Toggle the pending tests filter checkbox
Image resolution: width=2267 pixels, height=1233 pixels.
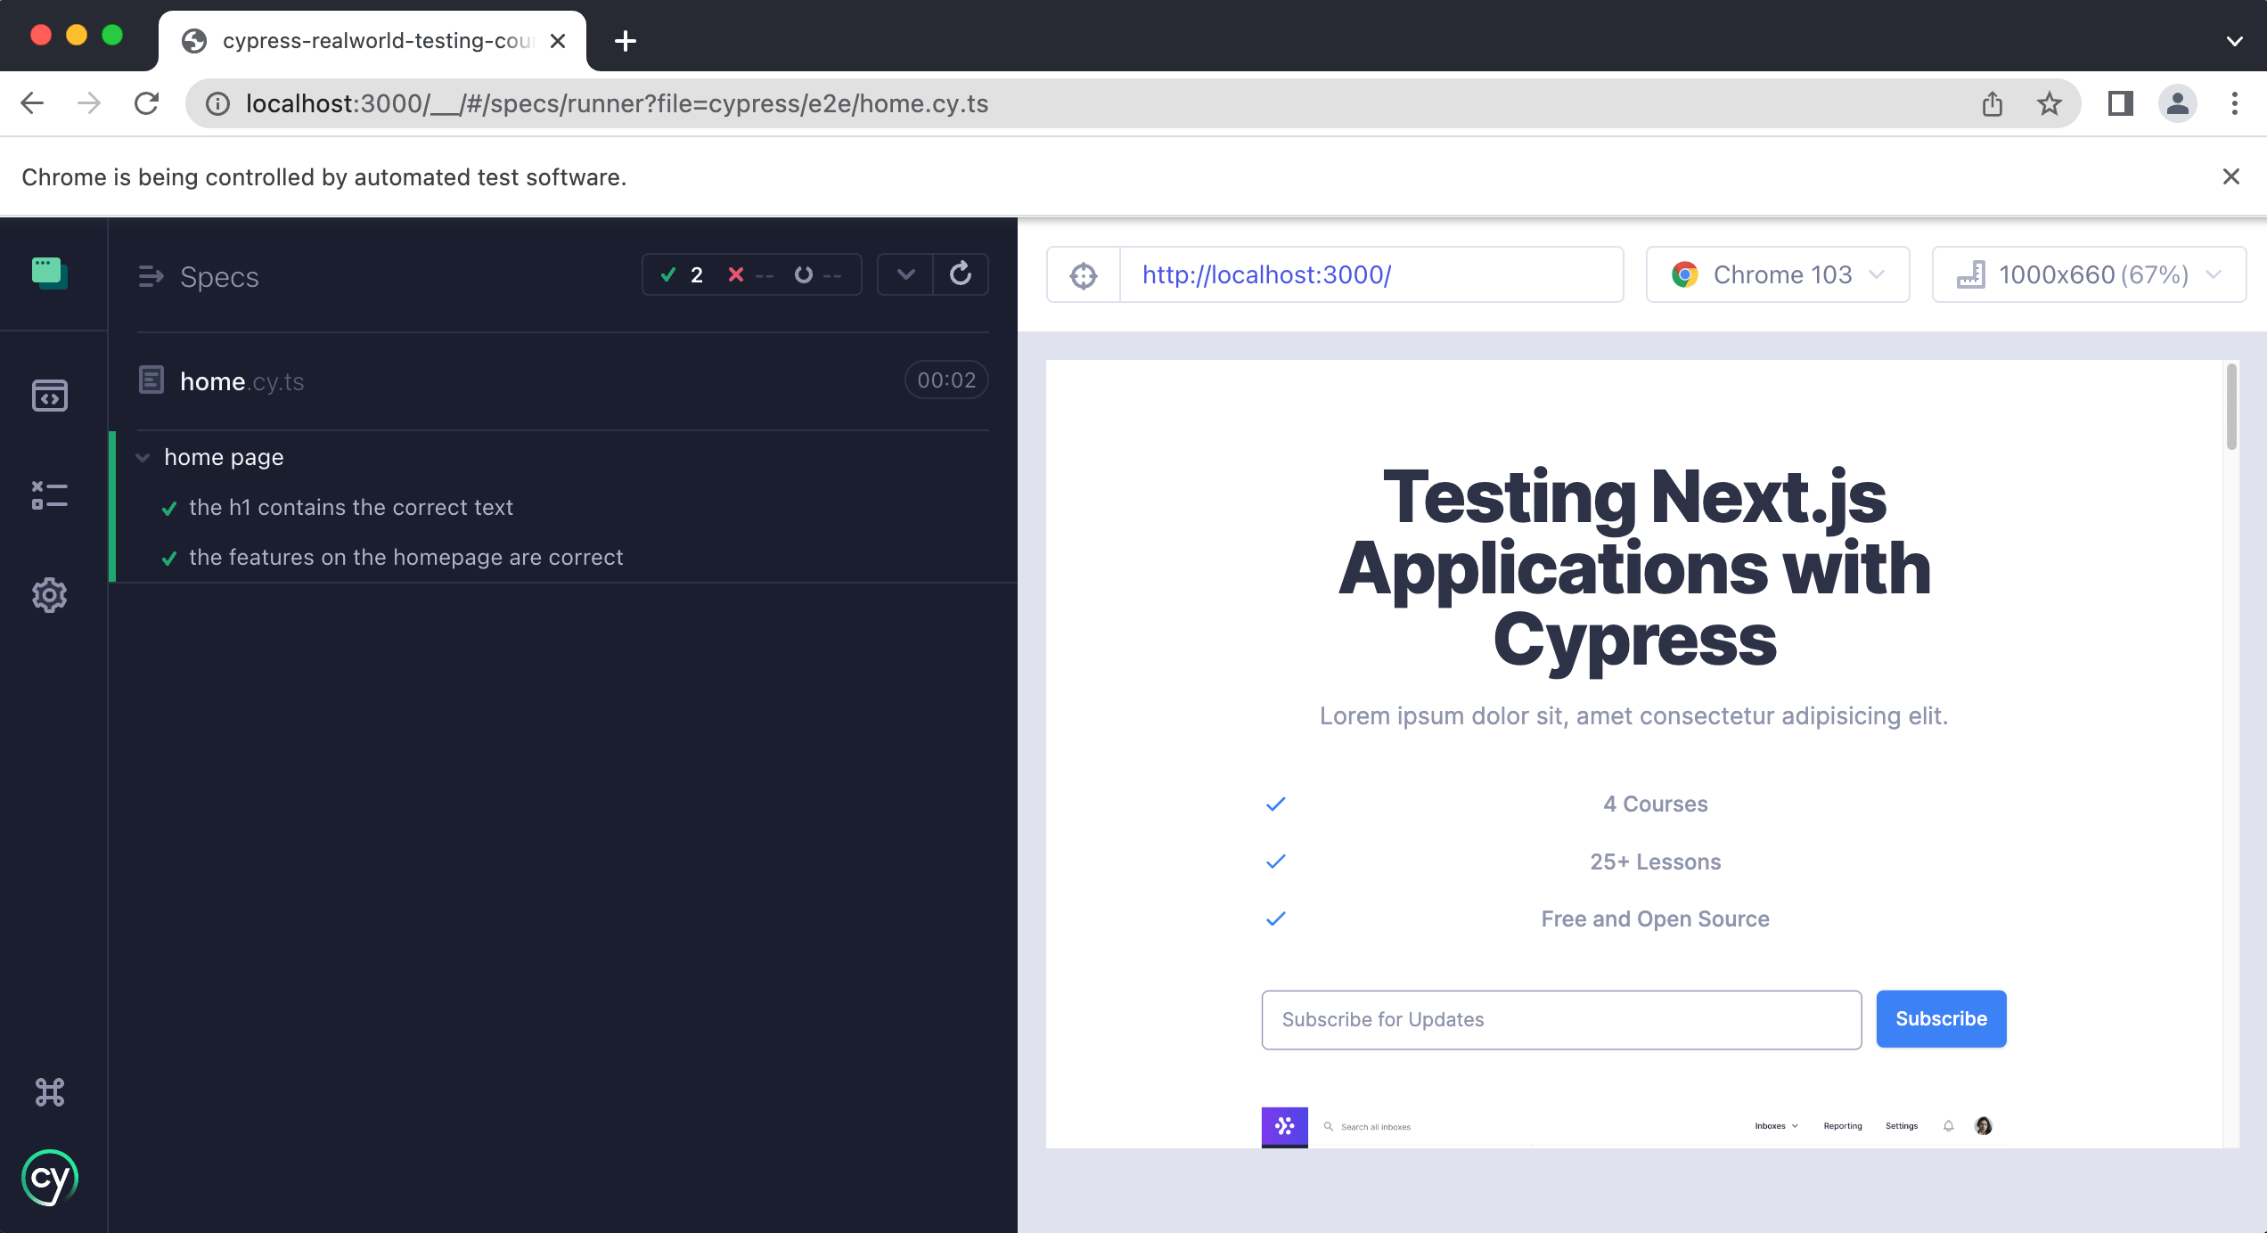tap(803, 274)
